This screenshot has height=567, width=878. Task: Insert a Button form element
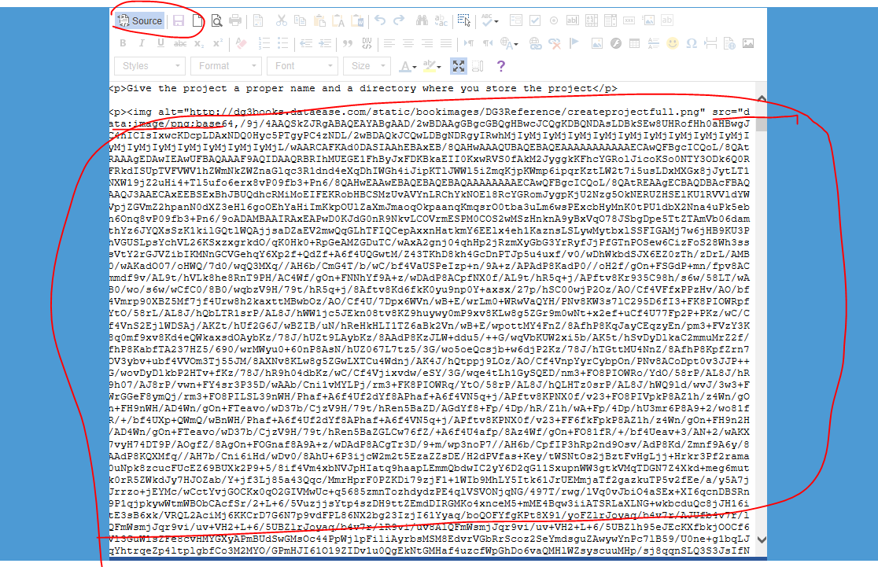629,20
